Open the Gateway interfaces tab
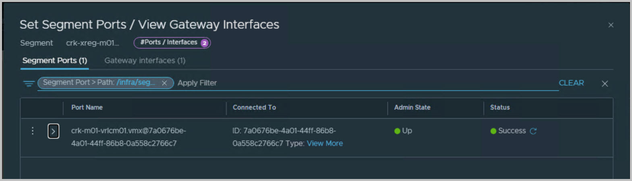 [x=145, y=60]
